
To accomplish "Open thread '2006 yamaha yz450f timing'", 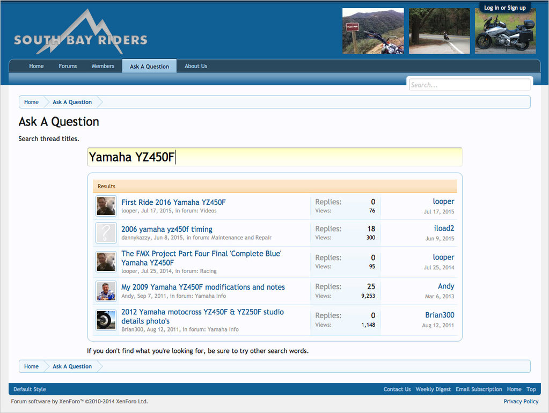I will pyautogui.click(x=166, y=229).
